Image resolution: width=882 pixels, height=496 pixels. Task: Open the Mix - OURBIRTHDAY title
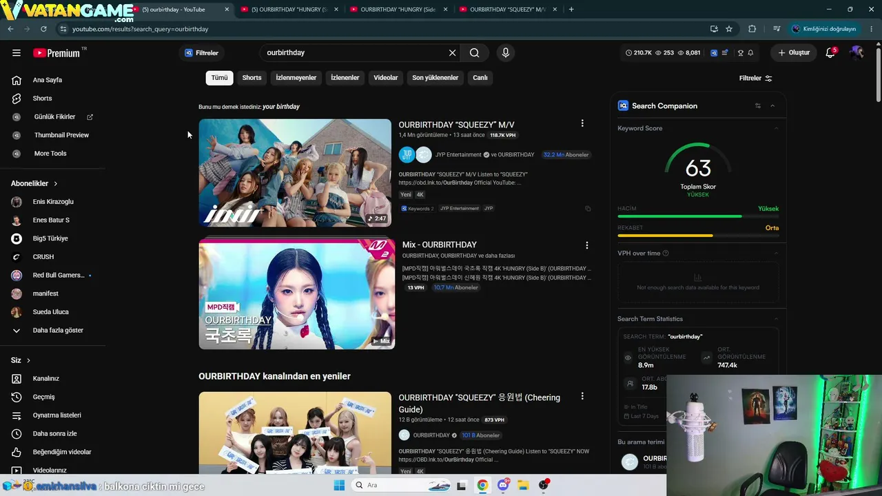click(440, 245)
